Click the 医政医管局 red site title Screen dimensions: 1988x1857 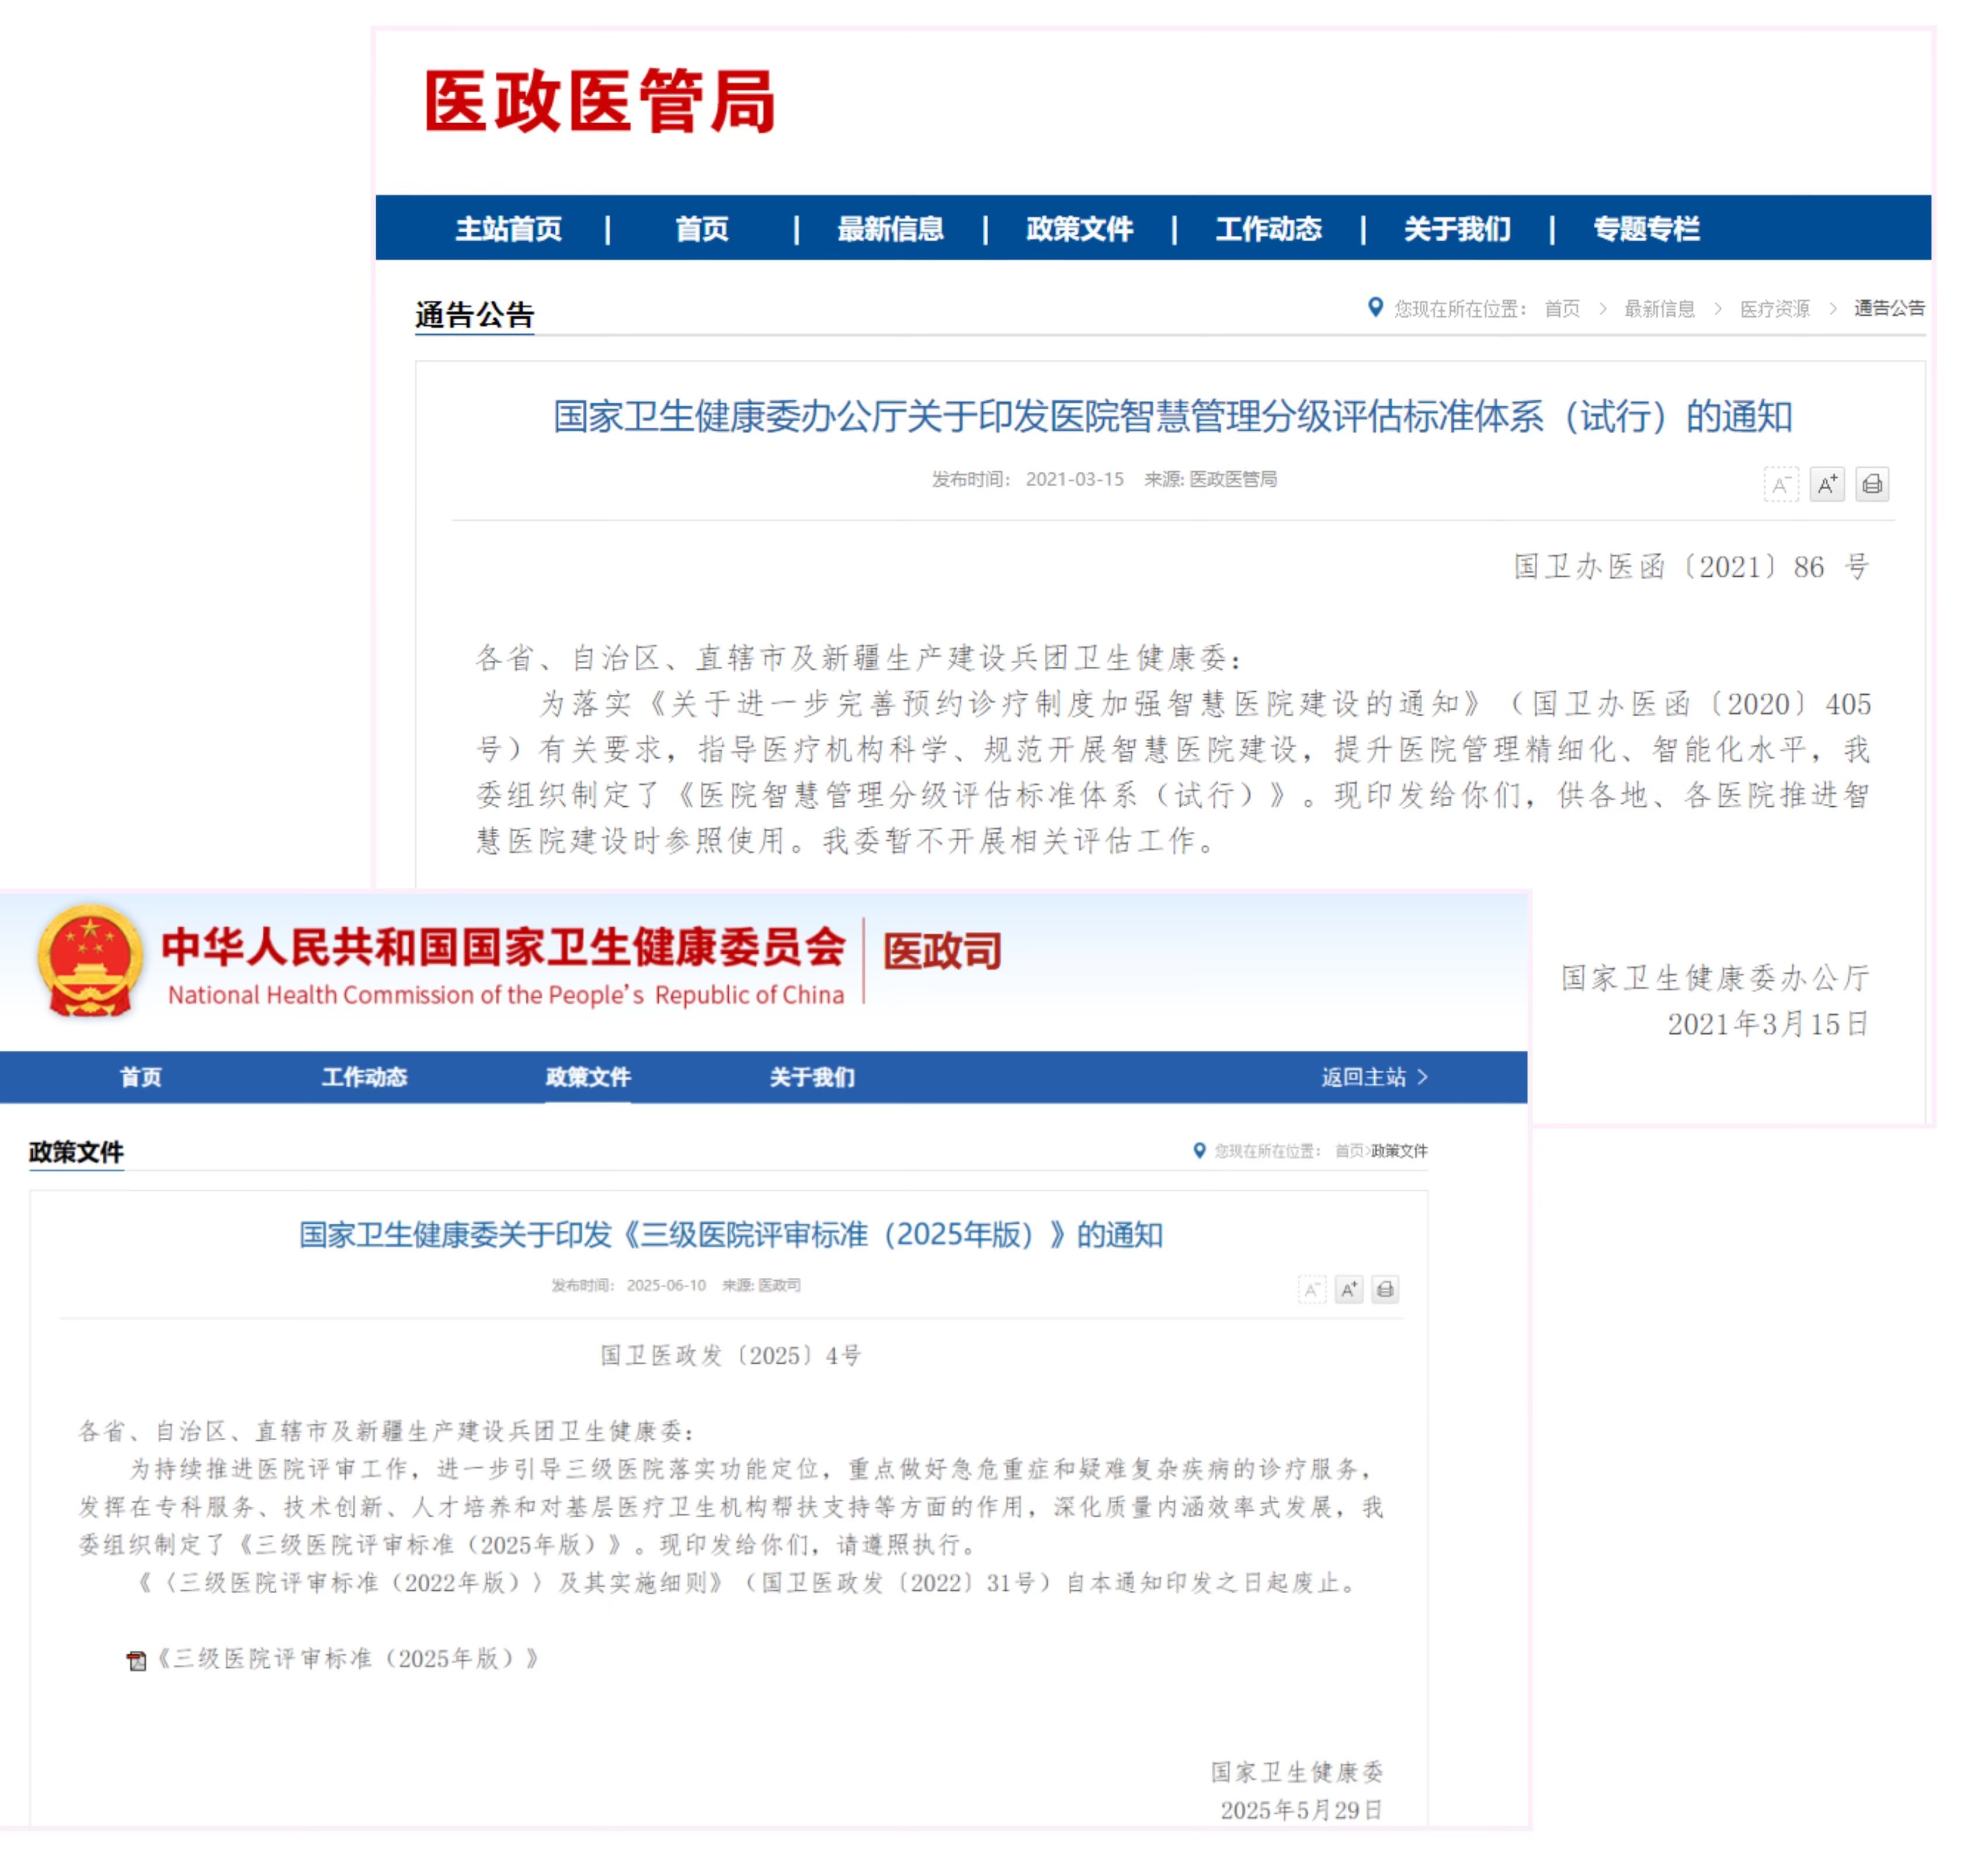[x=599, y=102]
